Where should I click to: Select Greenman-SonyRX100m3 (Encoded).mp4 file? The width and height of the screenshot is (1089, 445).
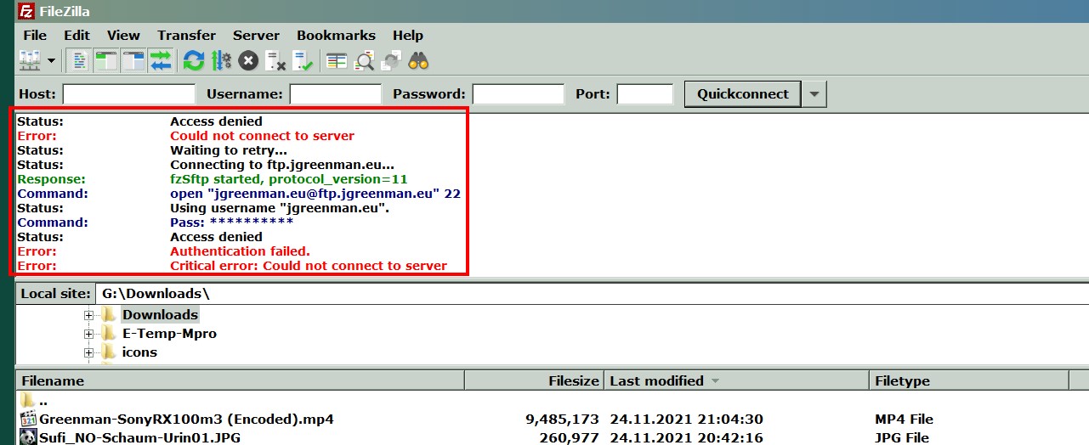(x=186, y=420)
